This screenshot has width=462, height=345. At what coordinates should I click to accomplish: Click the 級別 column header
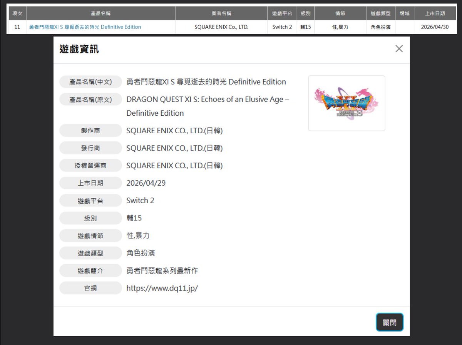306,13
